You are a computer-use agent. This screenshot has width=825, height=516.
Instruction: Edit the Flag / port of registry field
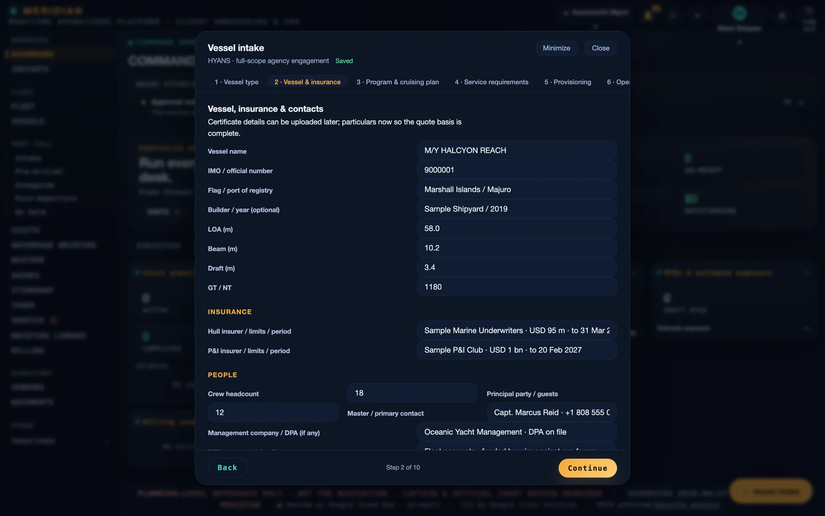[517, 189]
